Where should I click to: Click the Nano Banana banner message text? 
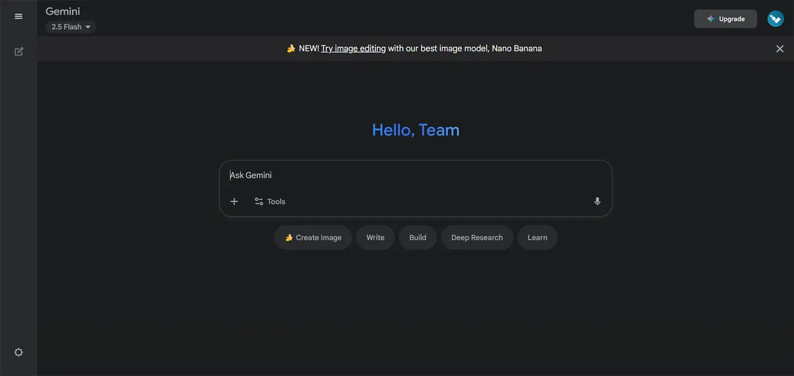click(x=465, y=49)
